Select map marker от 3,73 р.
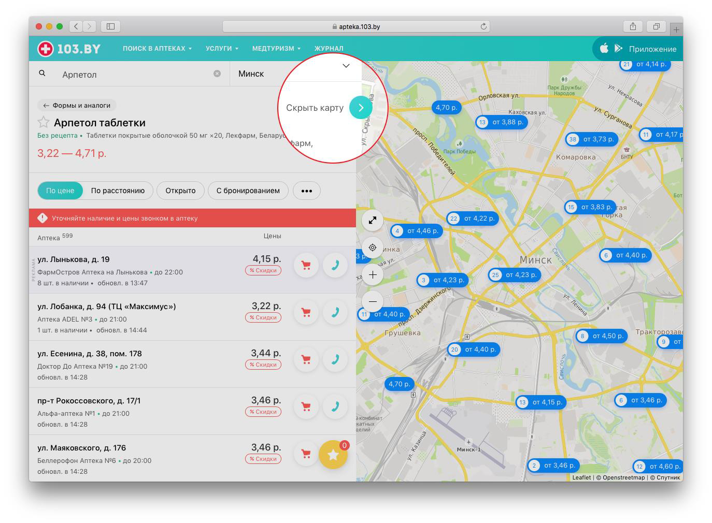Viewport: 712px width, 523px height. tap(592, 139)
